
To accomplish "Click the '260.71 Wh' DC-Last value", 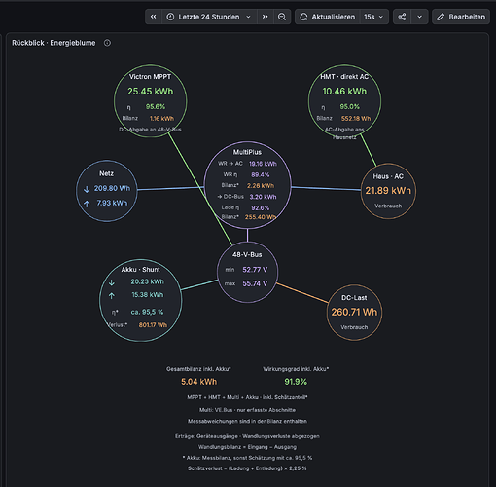I will (354, 312).
